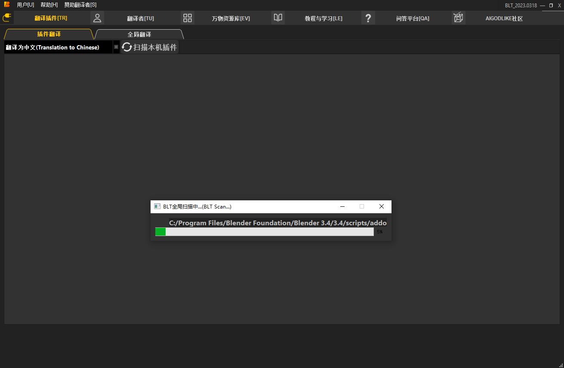This screenshot has width=564, height=368.
Task: Click the 5% progress label
Action: (x=379, y=232)
